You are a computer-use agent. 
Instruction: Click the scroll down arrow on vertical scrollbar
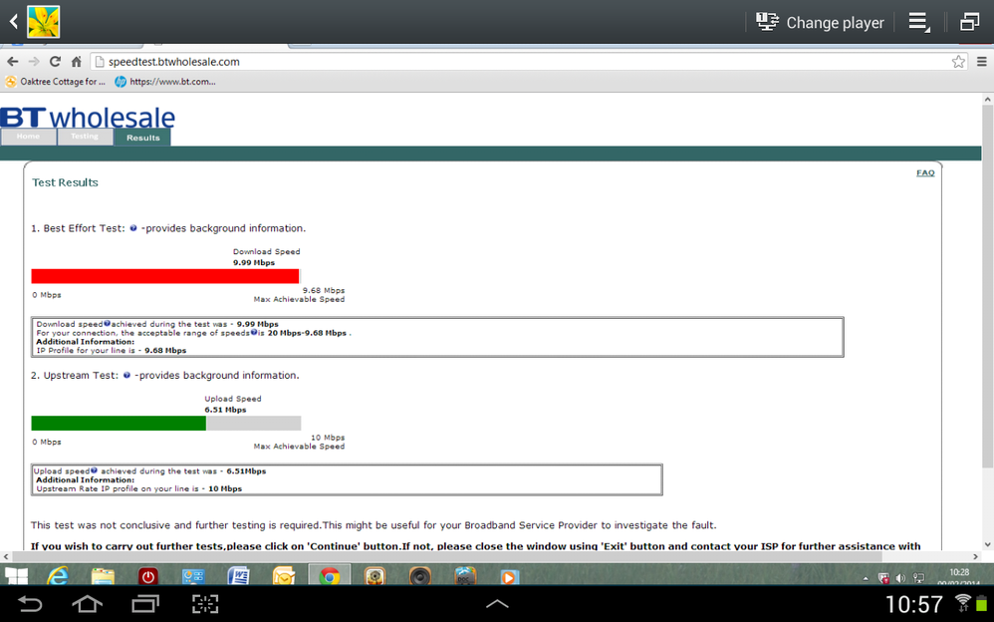(x=988, y=544)
